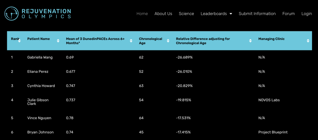The width and height of the screenshot is (318, 140).
Task: Sort table by Rank column arrows
Action: click(19, 41)
